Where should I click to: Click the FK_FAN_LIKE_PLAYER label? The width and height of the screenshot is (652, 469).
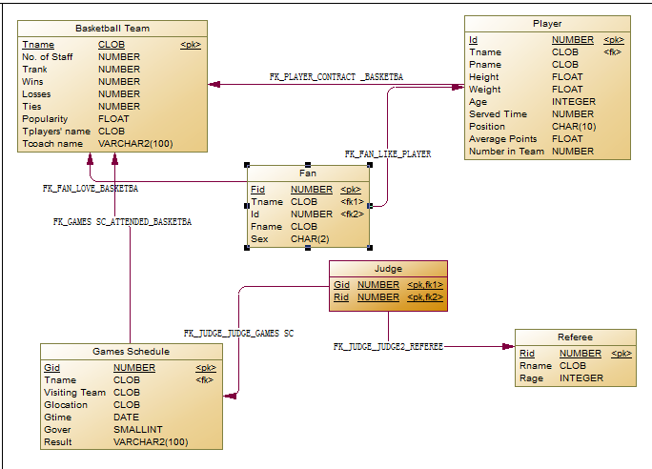[x=387, y=153]
